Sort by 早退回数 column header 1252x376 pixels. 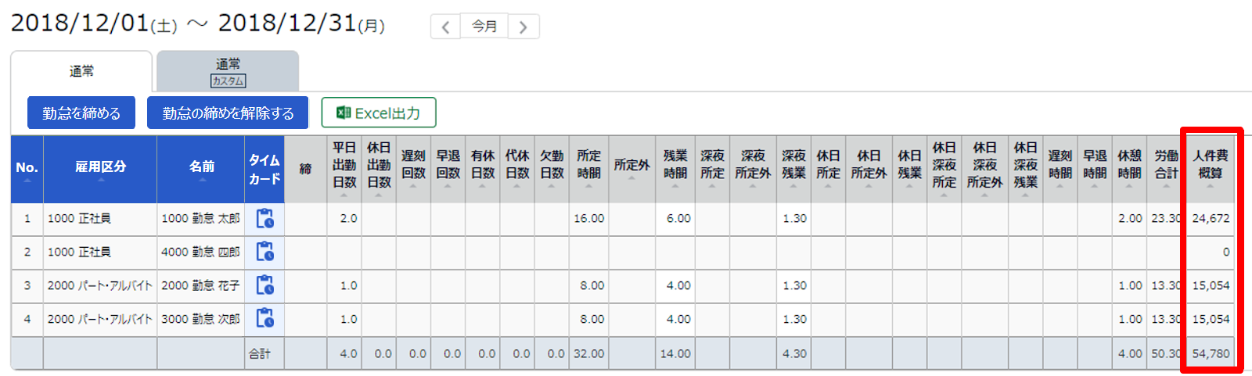[448, 169]
